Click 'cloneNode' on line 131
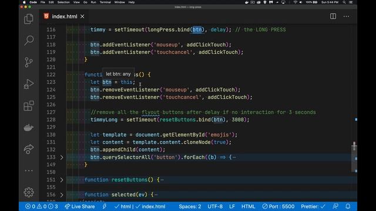376x211 pixels. 197,142
